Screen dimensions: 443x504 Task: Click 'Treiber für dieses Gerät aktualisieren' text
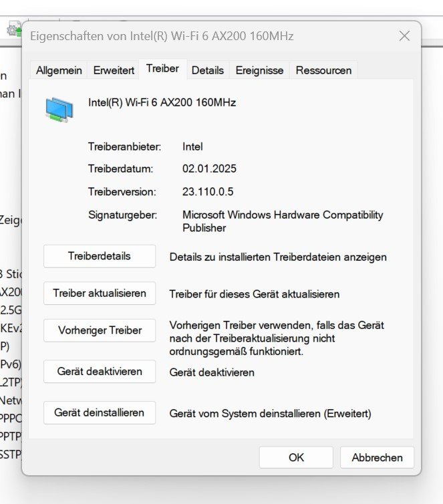pyautogui.click(x=255, y=294)
